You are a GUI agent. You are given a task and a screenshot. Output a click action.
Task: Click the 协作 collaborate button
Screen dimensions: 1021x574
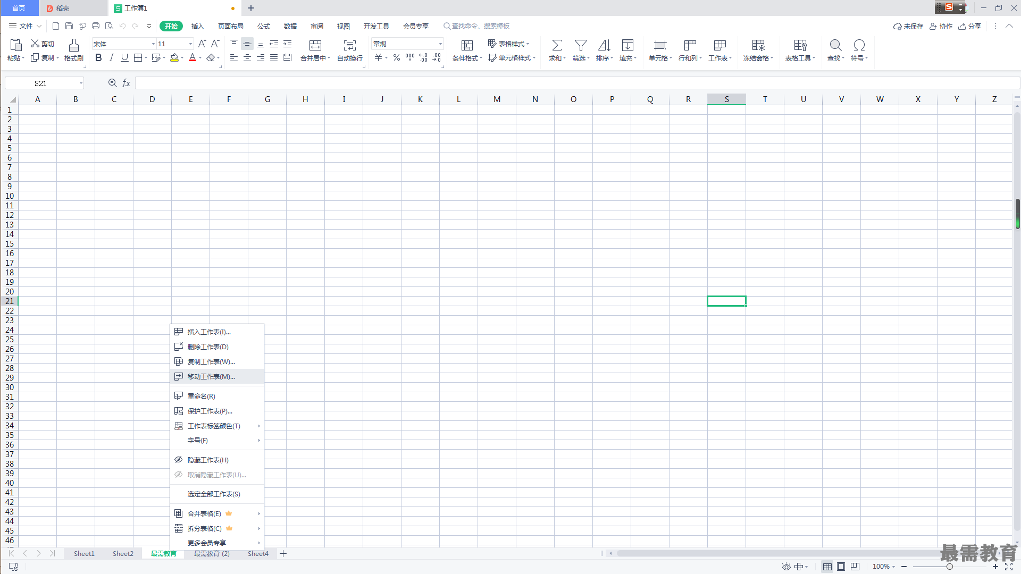tap(941, 26)
